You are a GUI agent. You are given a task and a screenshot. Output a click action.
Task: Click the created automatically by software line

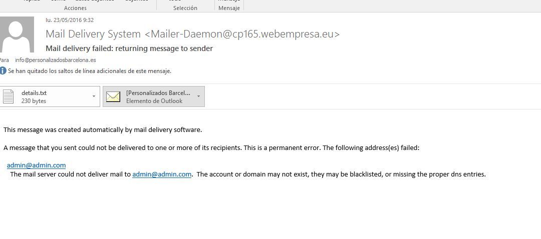click(103, 130)
